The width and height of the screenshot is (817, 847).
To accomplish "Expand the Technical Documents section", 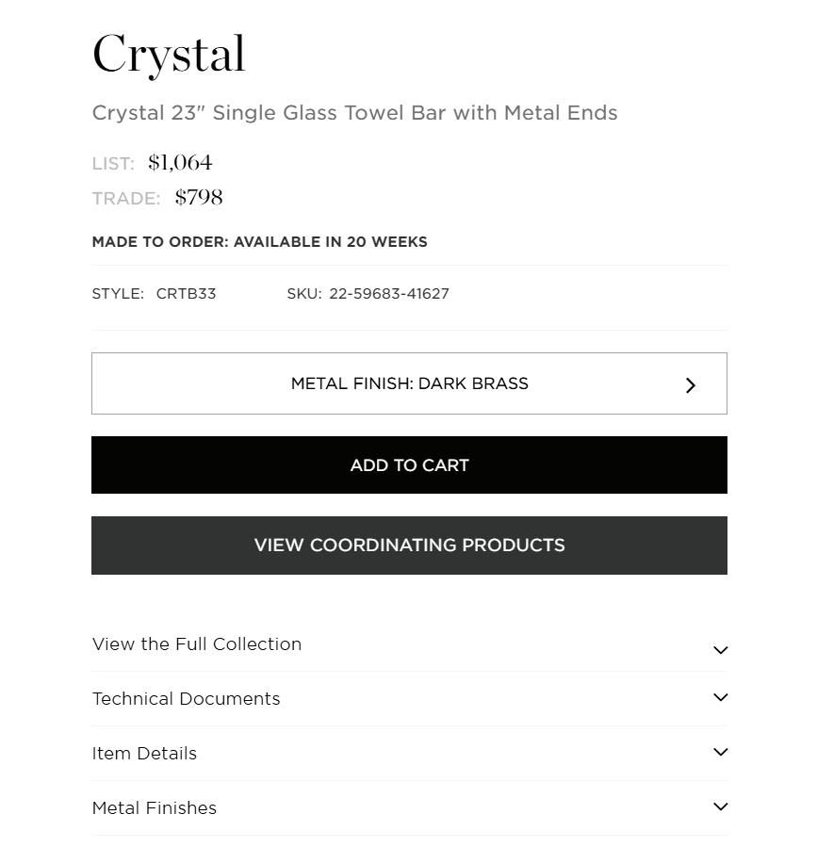I will click(x=187, y=699).
